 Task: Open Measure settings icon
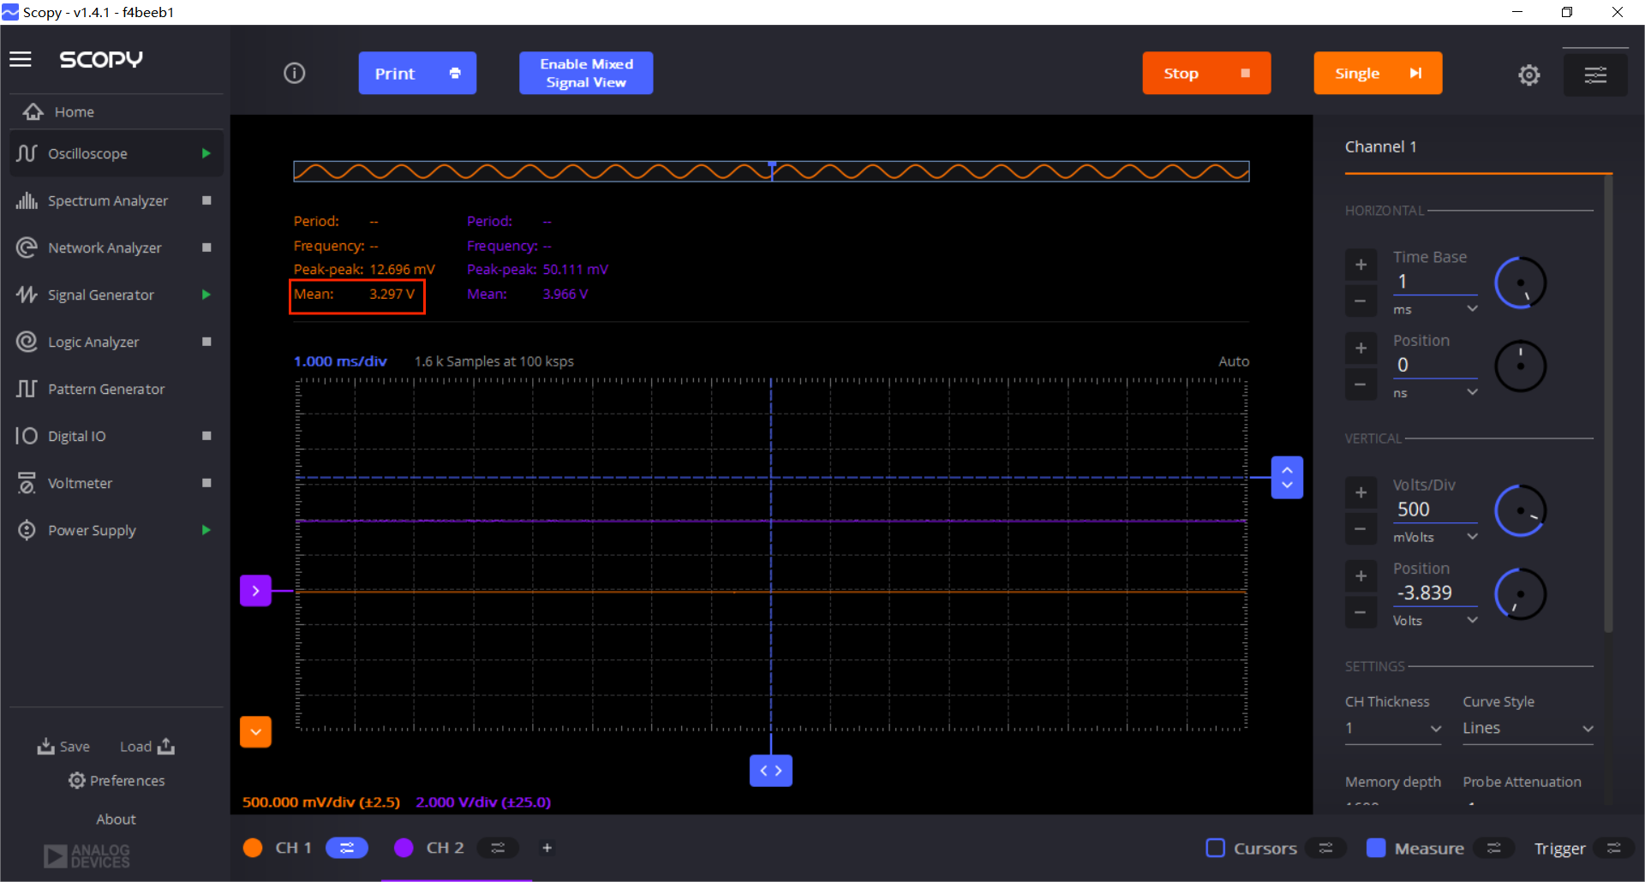point(1494,848)
